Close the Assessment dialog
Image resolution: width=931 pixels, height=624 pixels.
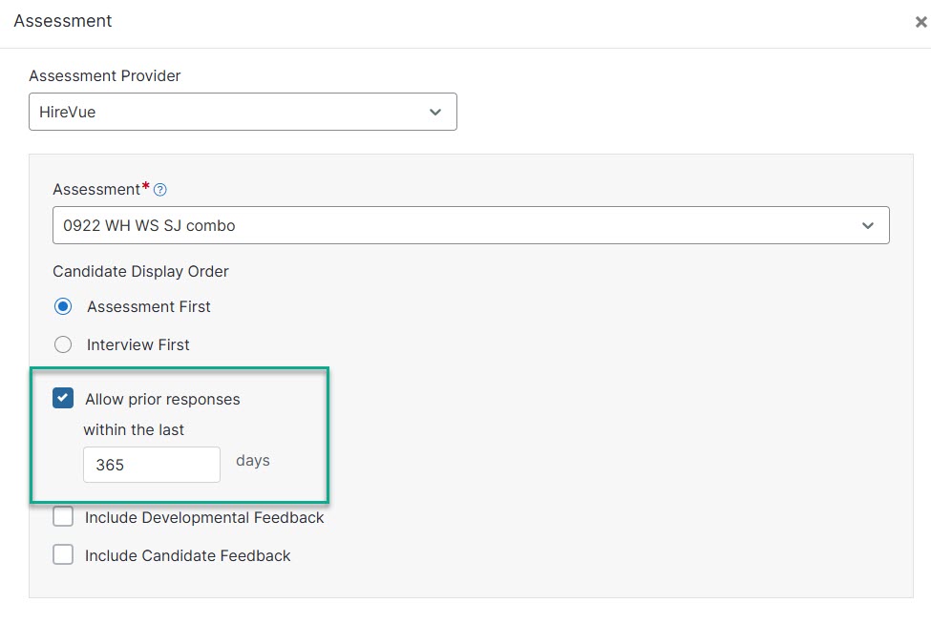click(x=920, y=22)
